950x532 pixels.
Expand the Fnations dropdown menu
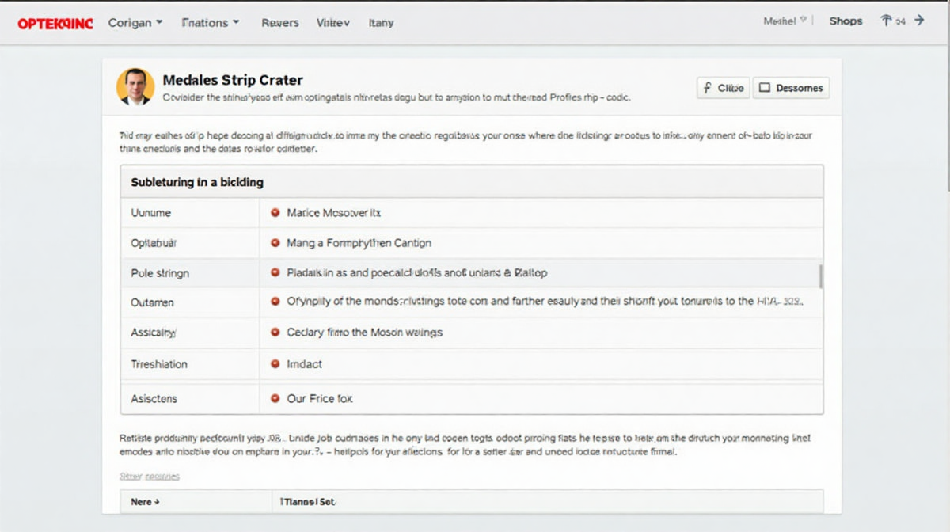[210, 23]
